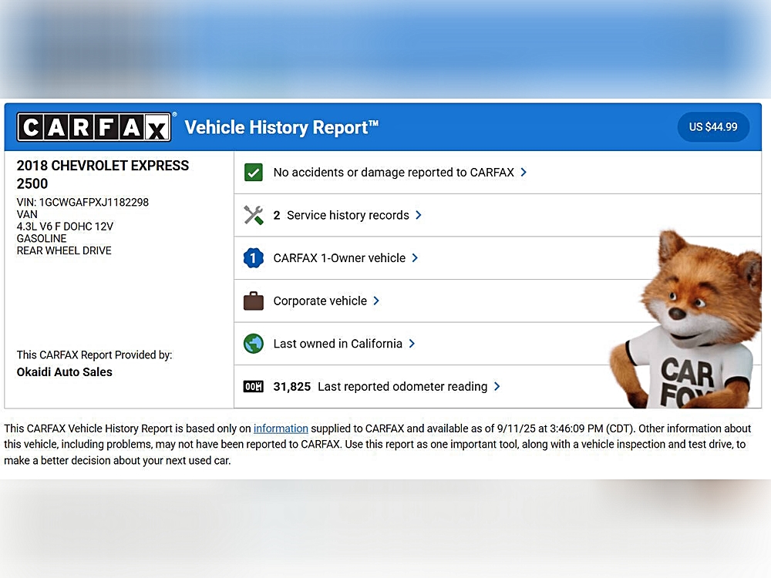771x578 pixels.
Task: Open the underlined "information" link
Action: [x=281, y=428]
